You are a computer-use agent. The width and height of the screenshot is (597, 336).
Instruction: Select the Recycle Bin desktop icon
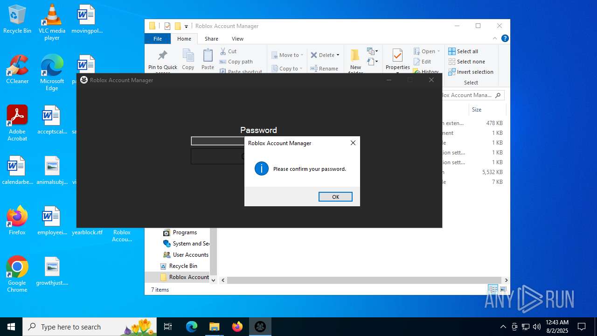point(17,19)
